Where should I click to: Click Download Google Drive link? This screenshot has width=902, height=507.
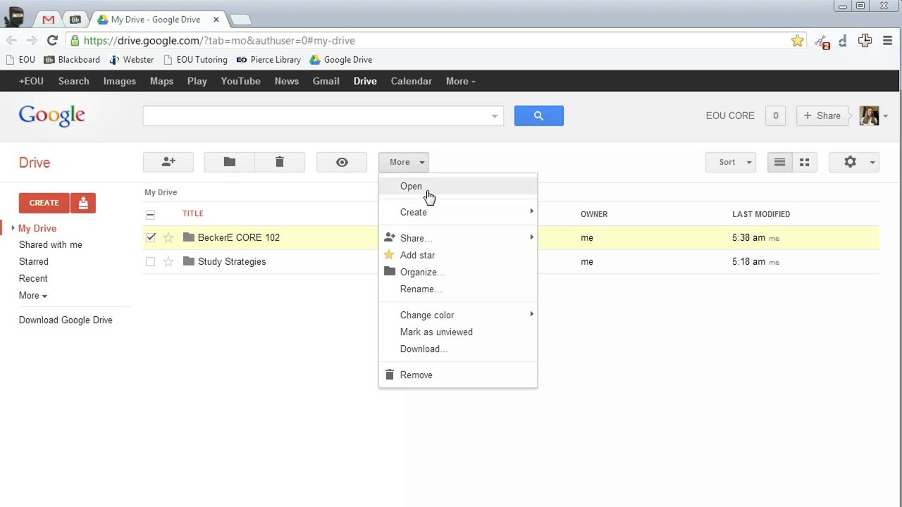point(66,320)
